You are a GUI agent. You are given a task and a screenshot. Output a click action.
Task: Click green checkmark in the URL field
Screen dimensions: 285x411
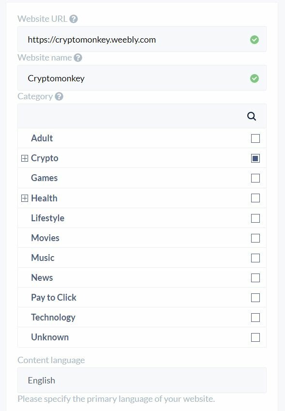click(255, 40)
